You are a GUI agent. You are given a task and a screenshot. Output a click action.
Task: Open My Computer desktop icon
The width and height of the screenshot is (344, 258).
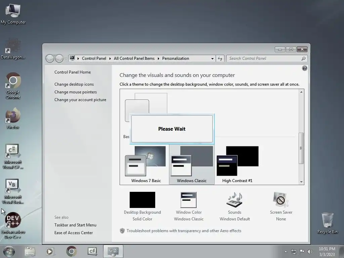[13, 14]
